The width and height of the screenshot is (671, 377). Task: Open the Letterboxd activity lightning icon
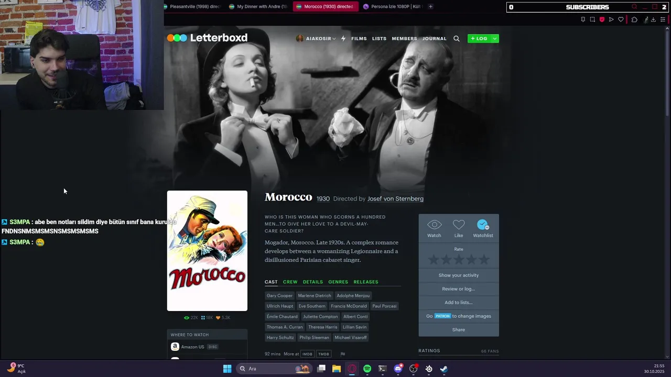(343, 38)
